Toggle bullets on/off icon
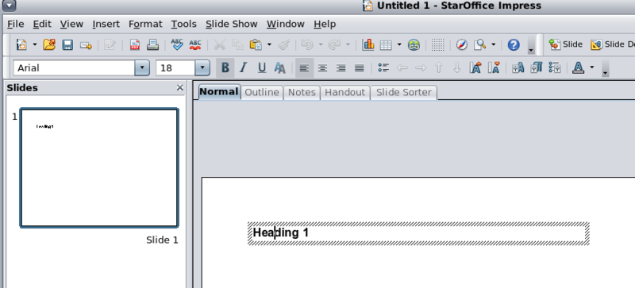Image resolution: width=635 pixels, height=288 pixels. (383, 67)
